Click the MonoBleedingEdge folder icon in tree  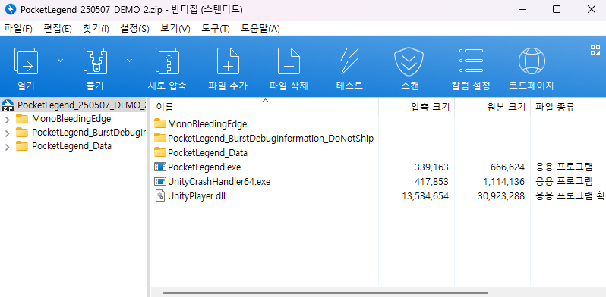[x=22, y=119]
